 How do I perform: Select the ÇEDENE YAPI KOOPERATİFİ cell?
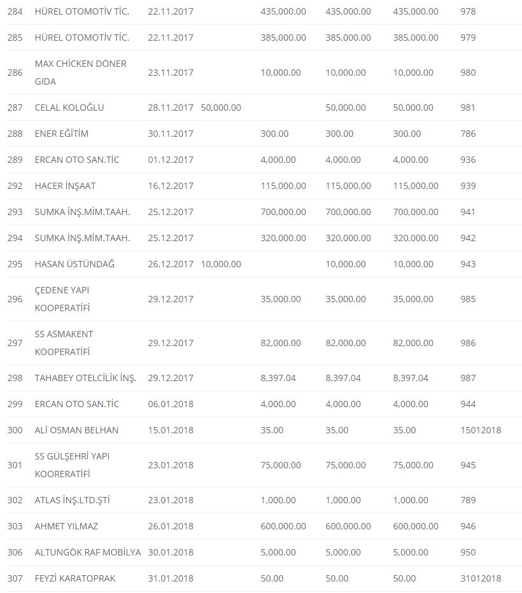[x=62, y=299]
